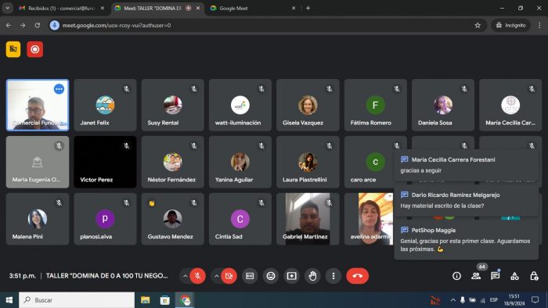Click the red leave call button
The width and height of the screenshot is (548, 308).
(x=357, y=276)
